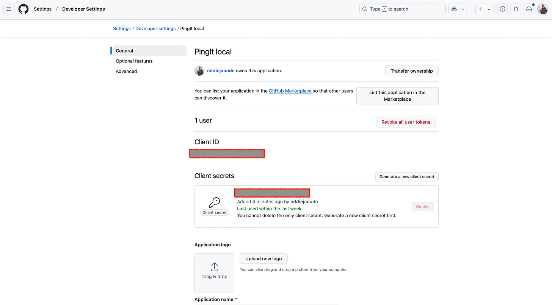The height and width of the screenshot is (305, 552).
Task: Open Copilot chat icon in header
Action: [454, 9]
